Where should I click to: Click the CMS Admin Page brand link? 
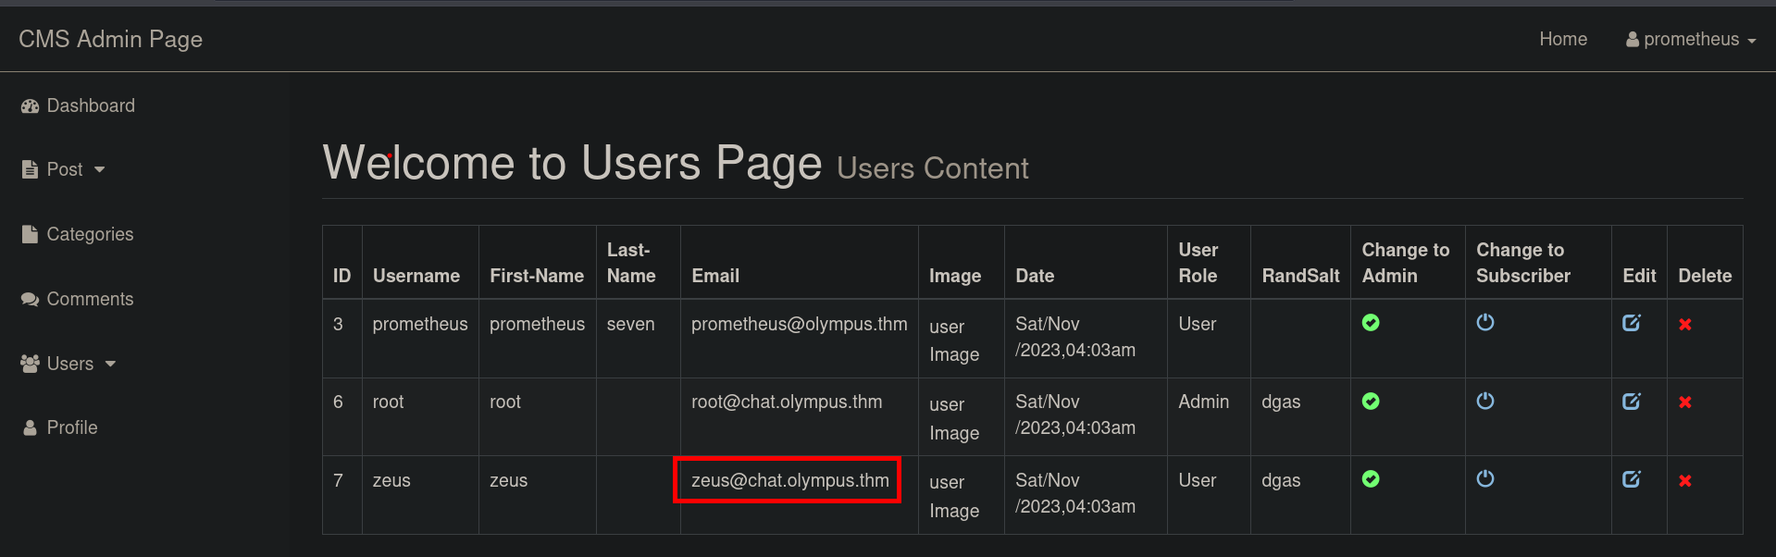click(x=110, y=39)
